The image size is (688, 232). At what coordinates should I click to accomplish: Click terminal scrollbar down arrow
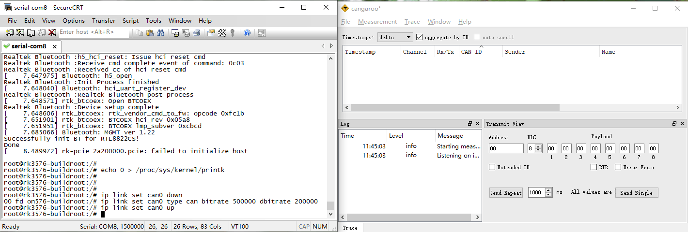click(330, 214)
